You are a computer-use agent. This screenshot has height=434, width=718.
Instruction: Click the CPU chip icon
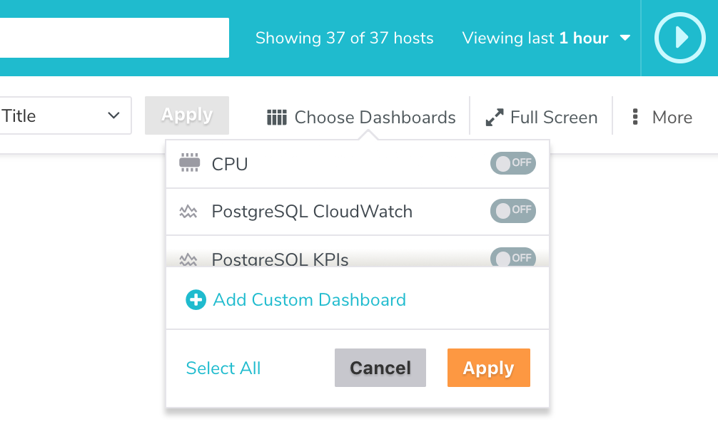pyautogui.click(x=189, y=164)
